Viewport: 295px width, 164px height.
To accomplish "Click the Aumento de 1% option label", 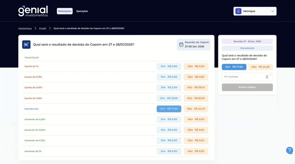I will tap(33, 151).
